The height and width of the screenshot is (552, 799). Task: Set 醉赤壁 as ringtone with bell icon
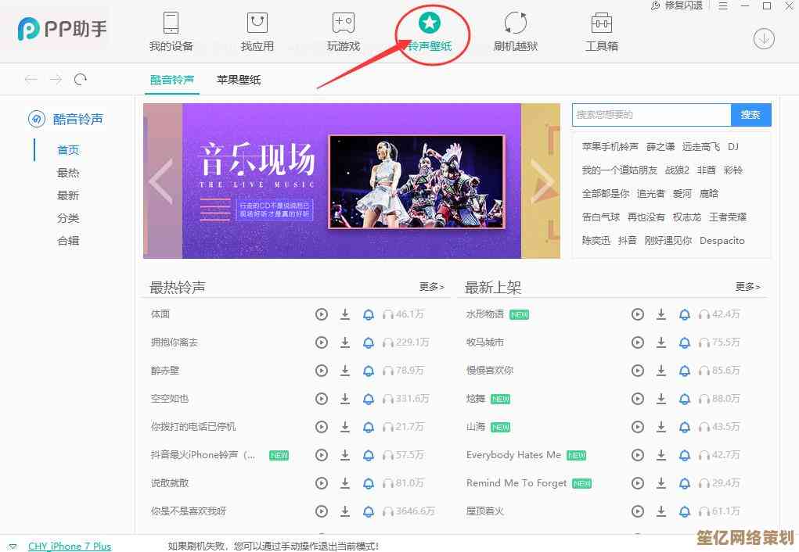pyautogui.click(x=369, y=371)
